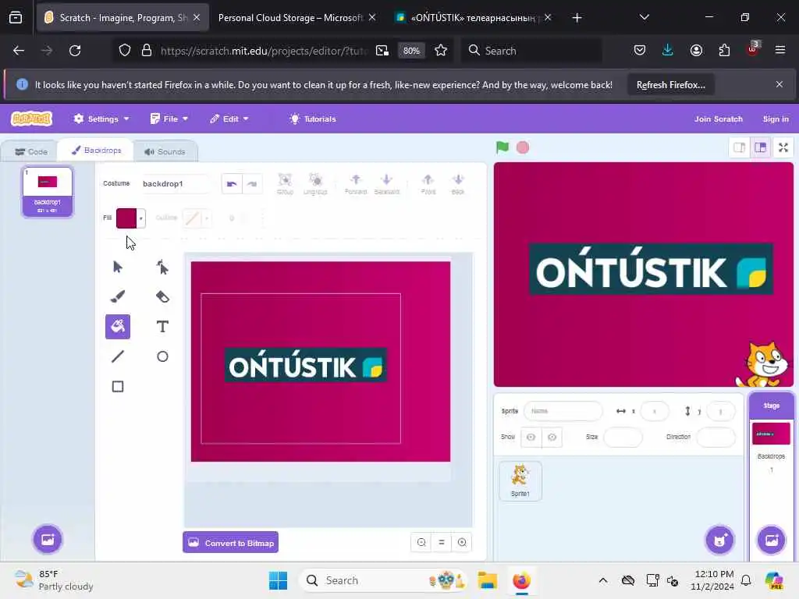Click the sprite Name field
The image size is (799, 599).
pos(563,411)
